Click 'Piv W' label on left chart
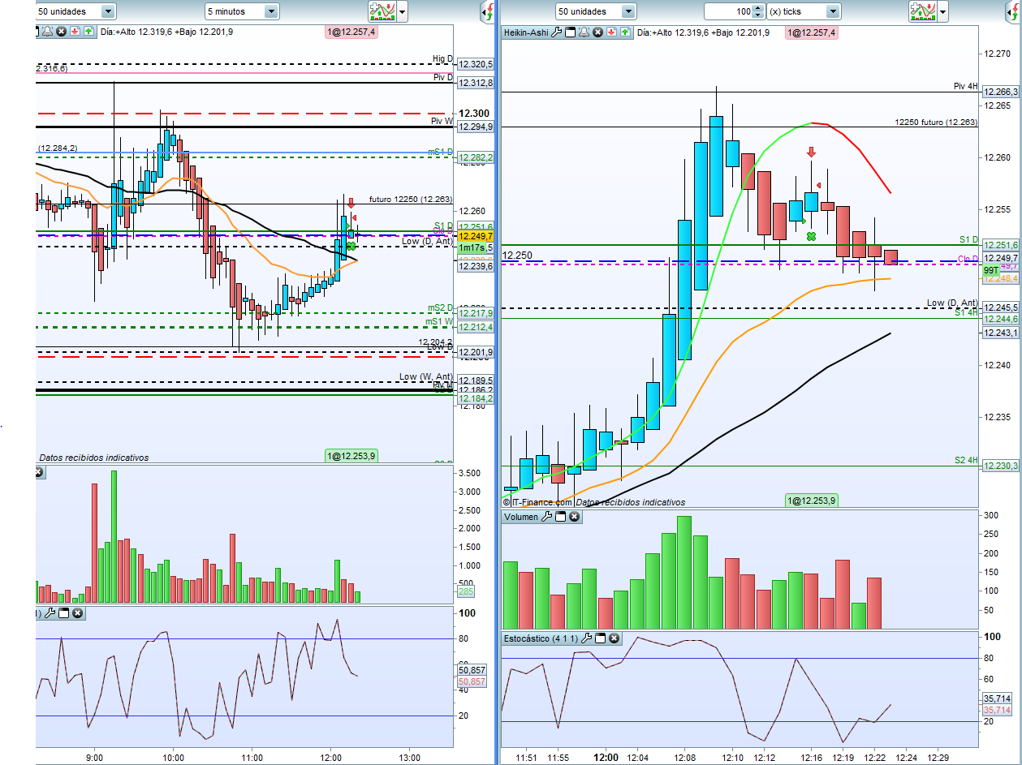This screenshot has height=765, width=1022. pos(441,120)
